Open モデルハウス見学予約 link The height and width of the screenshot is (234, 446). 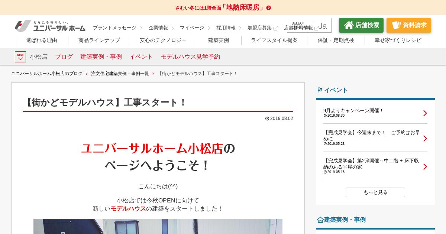click(190, 57)
